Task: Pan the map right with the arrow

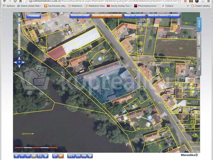Action: pos(23,62)
